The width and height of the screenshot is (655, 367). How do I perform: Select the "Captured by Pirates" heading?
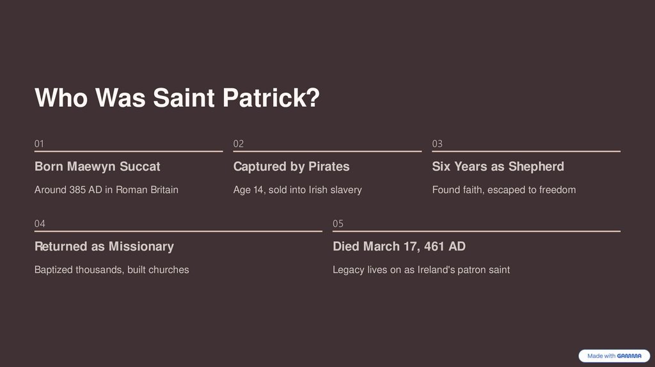(x=292, y=167)
